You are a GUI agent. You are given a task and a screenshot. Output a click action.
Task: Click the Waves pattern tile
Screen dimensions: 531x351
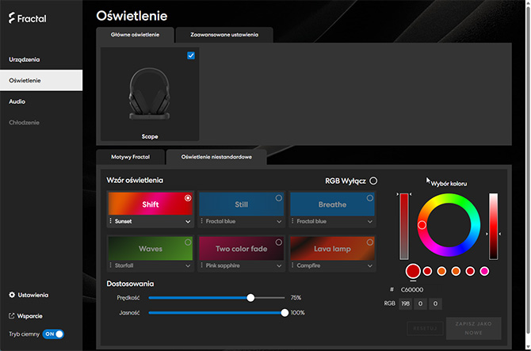point(151,249)
